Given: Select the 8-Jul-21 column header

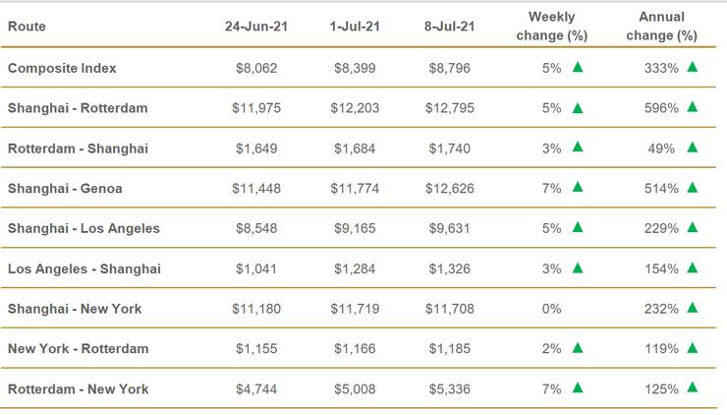Looking at the screenshot, I should (x=450, y=27).
